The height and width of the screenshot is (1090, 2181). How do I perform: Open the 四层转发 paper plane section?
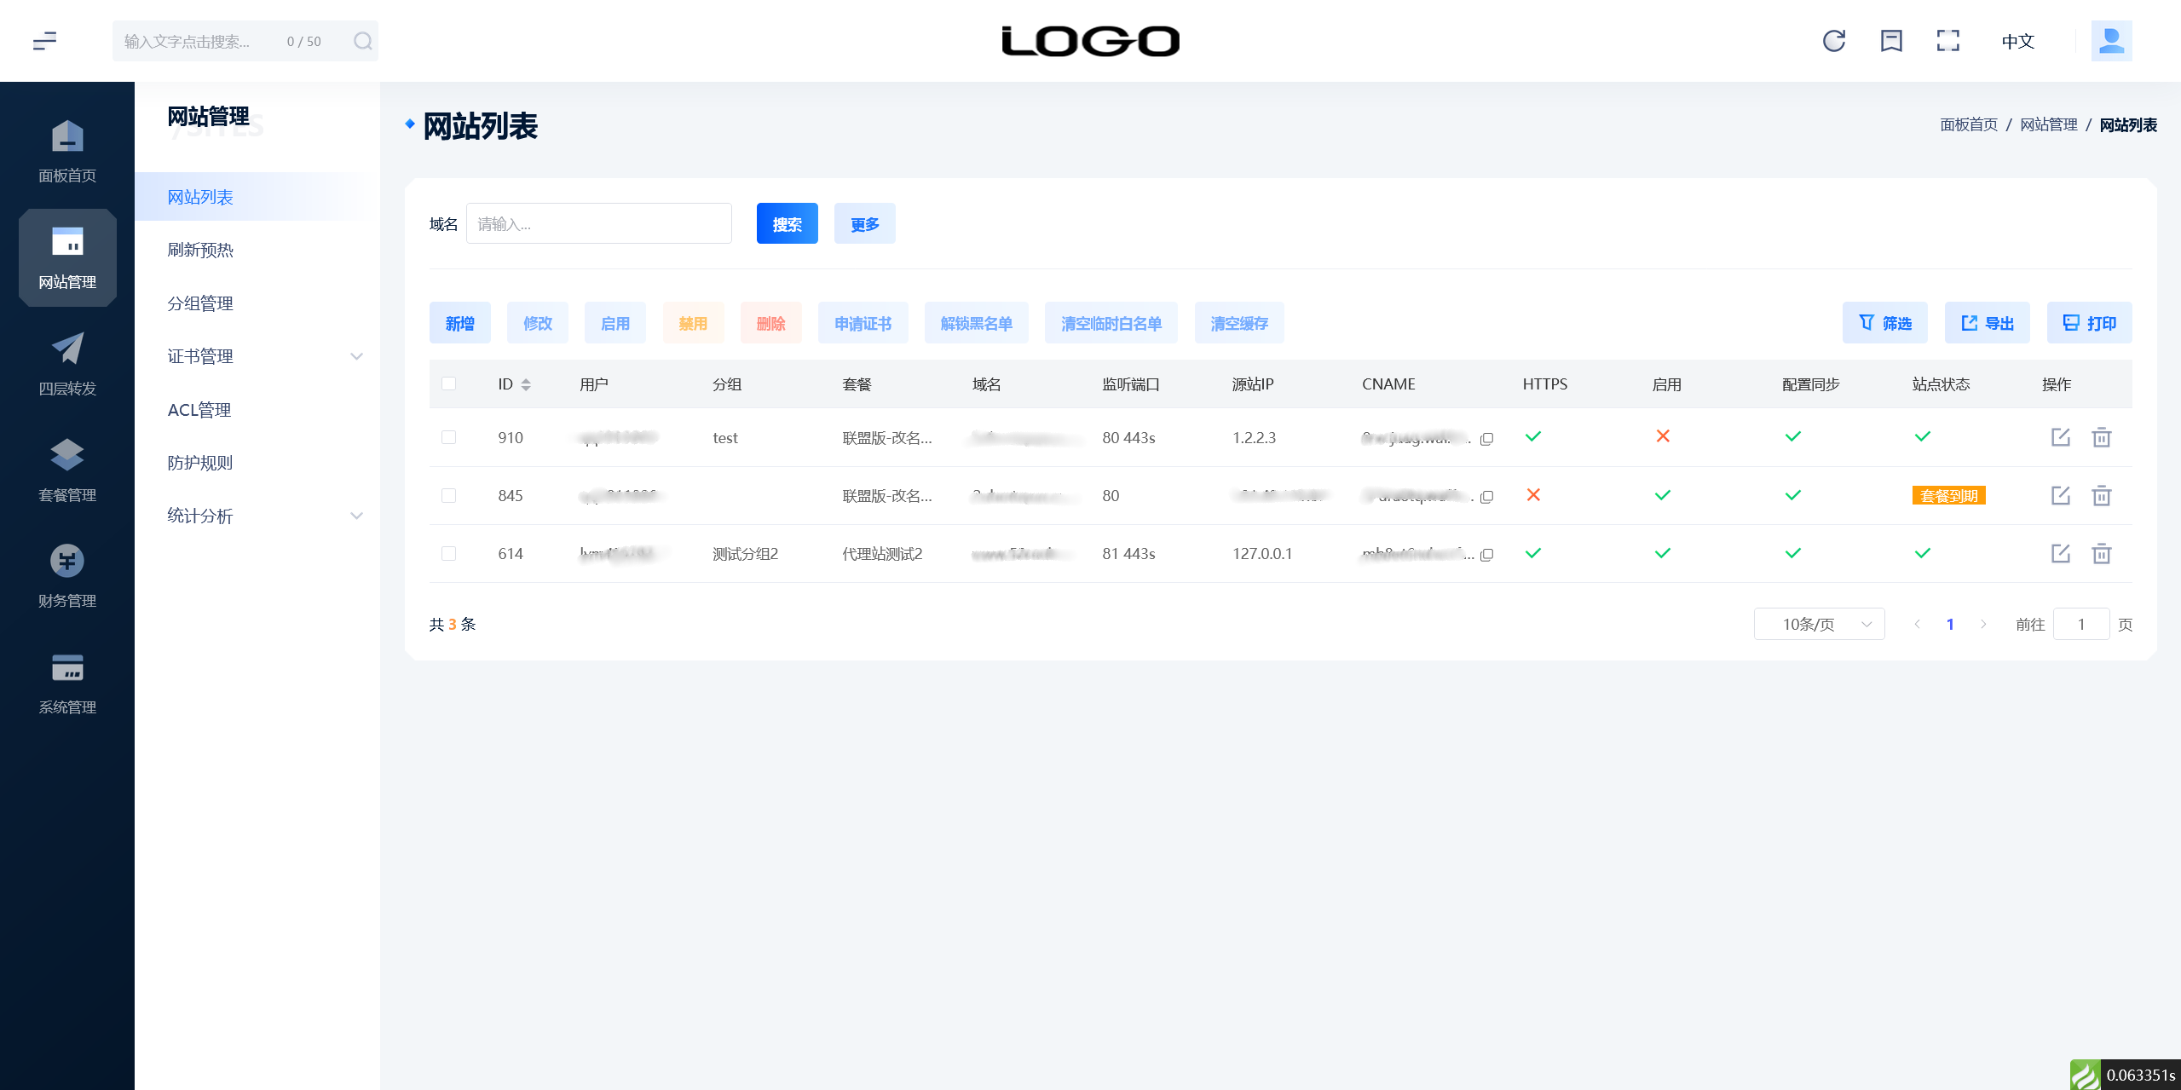click(67, 364)
